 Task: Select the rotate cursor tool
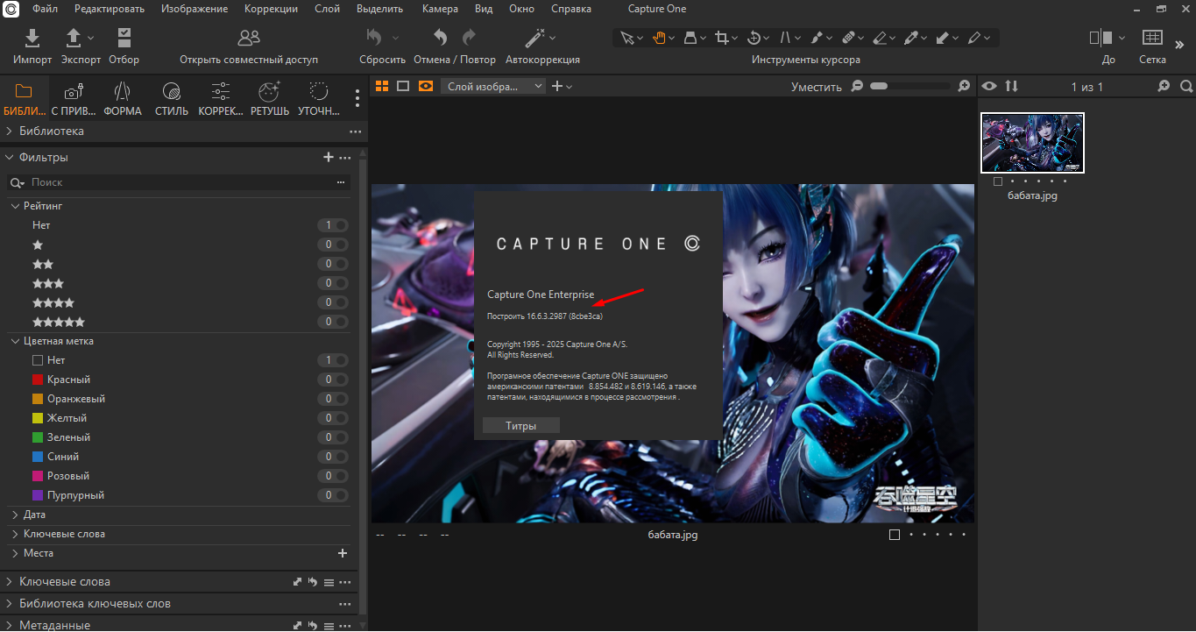pos(754,38)
